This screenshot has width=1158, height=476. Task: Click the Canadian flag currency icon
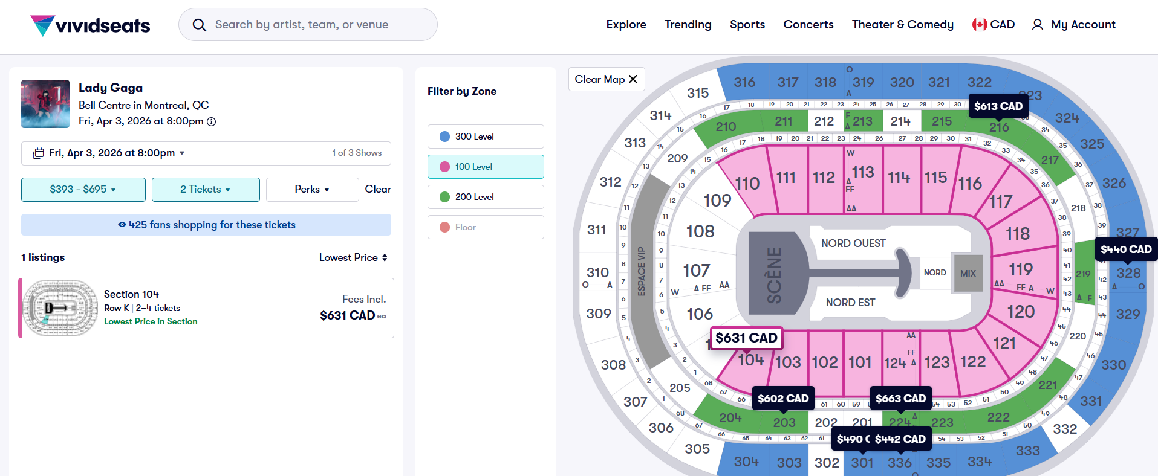pyautogui.click(x=979, y=25)
